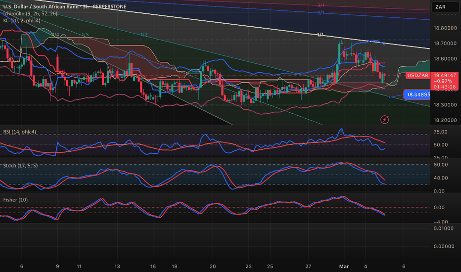Click the date 13 on time axis

coord(117,267)
